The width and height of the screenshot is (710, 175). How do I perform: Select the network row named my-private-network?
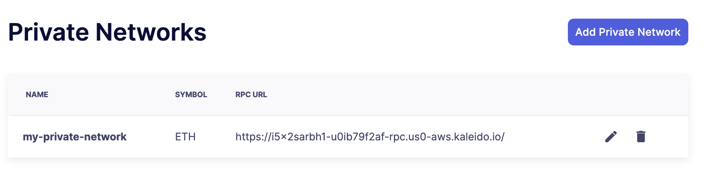click(x=75, y=137)
